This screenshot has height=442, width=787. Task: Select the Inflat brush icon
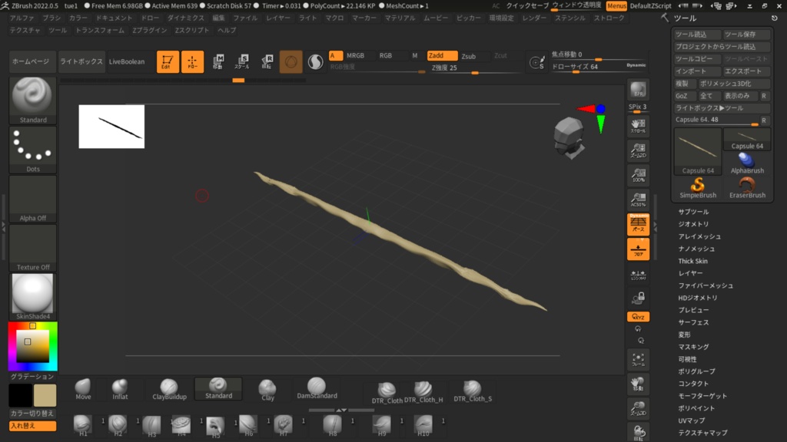120,389
